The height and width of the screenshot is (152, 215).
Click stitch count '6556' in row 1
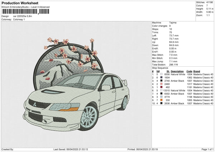[167, 74]
